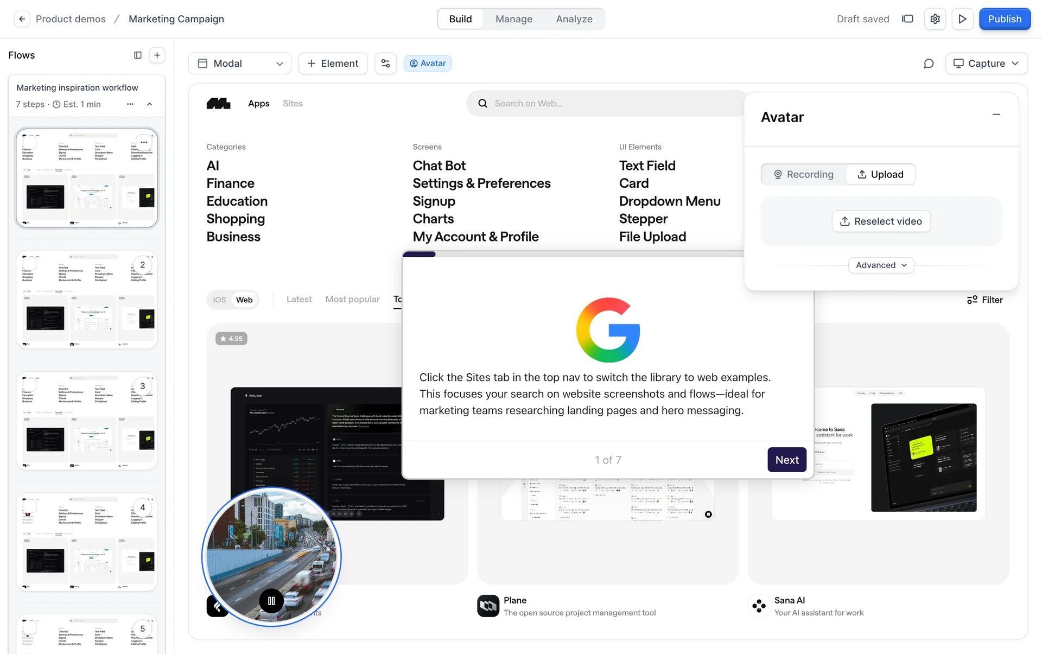Select the Upload avatar option

click(880, 174)
